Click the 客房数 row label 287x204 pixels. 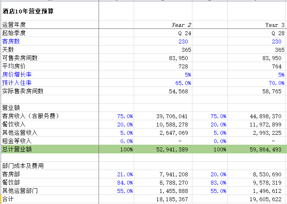coord(11,42)
